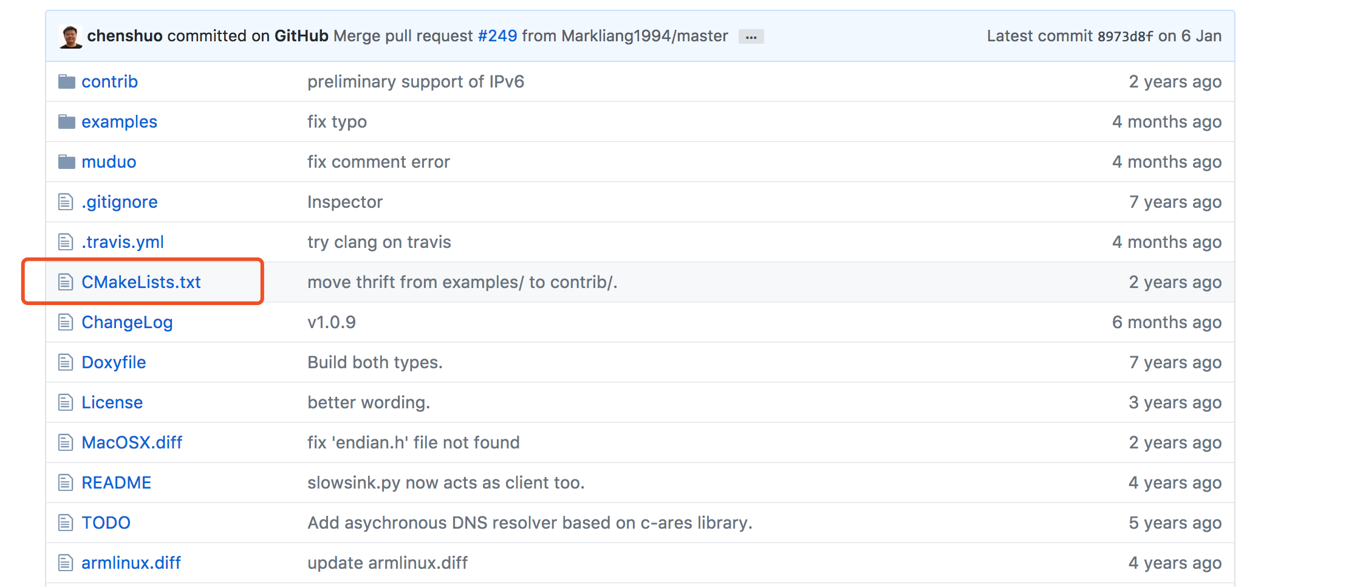1346x587 pixels.
Task: Open the .travis.yml file
Action: tap(123, 242)
